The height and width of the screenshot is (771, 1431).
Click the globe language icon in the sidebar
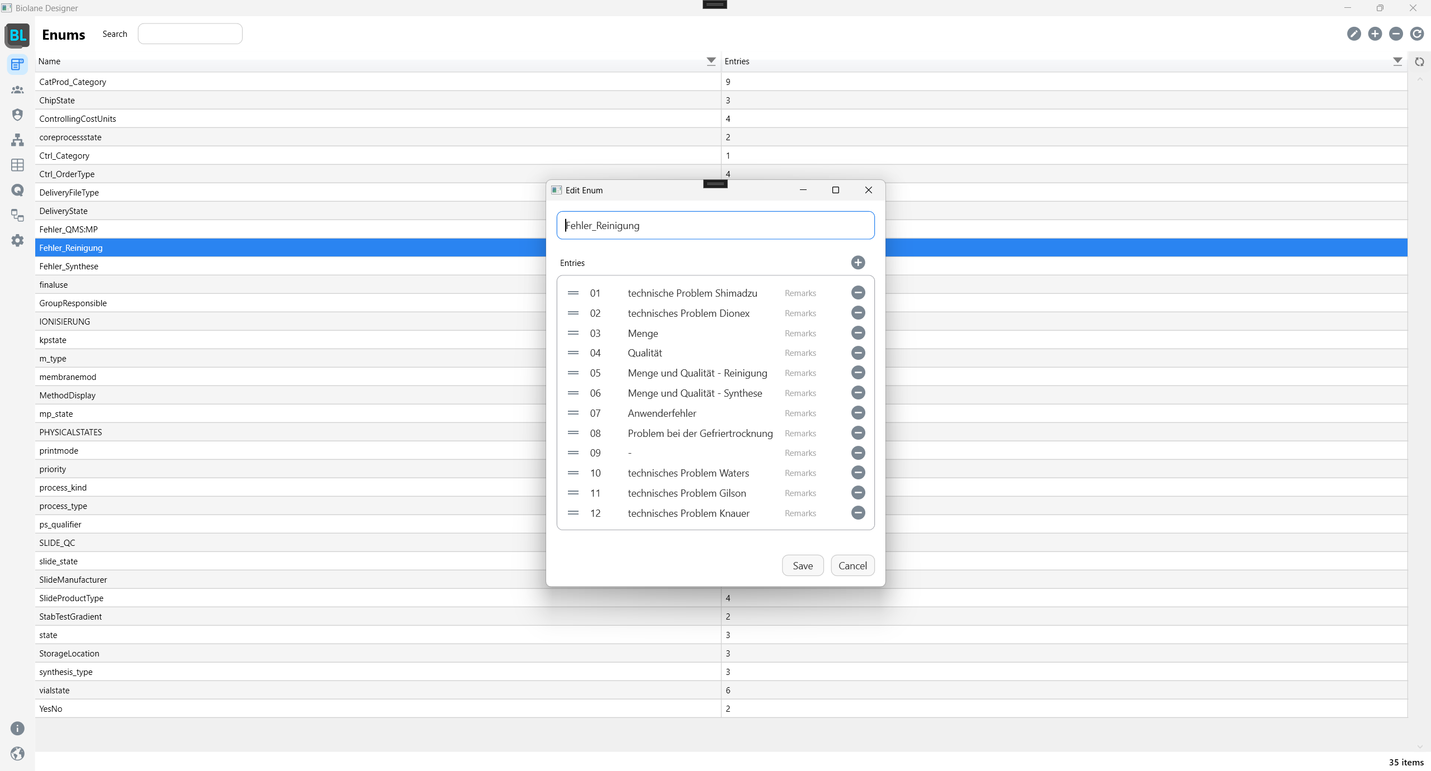pos(17,754)
